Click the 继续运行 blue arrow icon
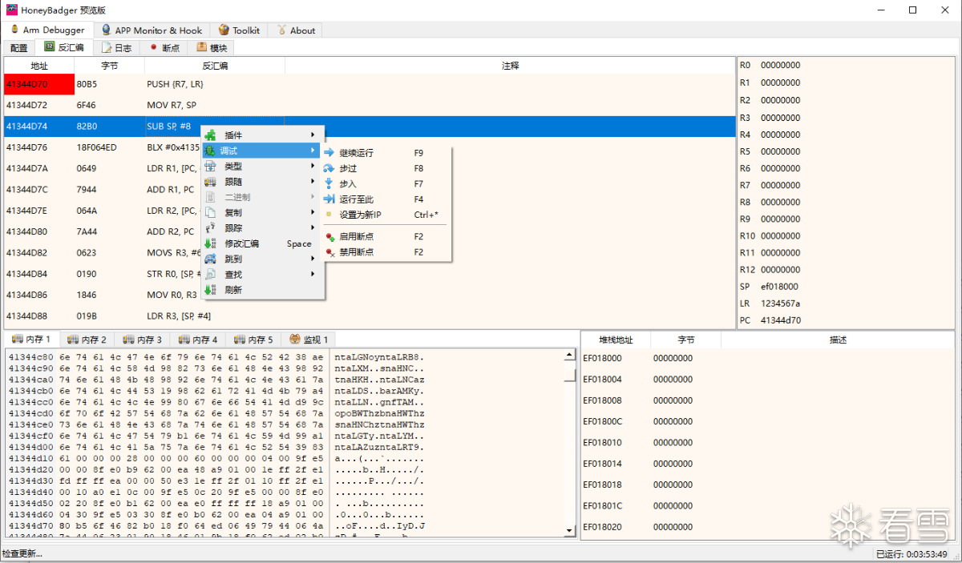962x563 pixels. (x=329, y=153)
